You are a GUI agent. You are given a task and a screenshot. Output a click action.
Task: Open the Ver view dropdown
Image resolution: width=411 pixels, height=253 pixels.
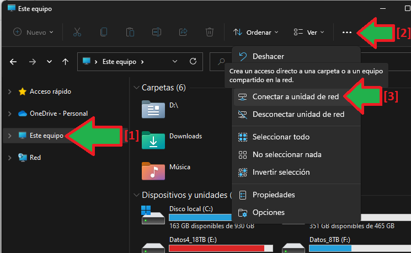[x=309, y=32]
